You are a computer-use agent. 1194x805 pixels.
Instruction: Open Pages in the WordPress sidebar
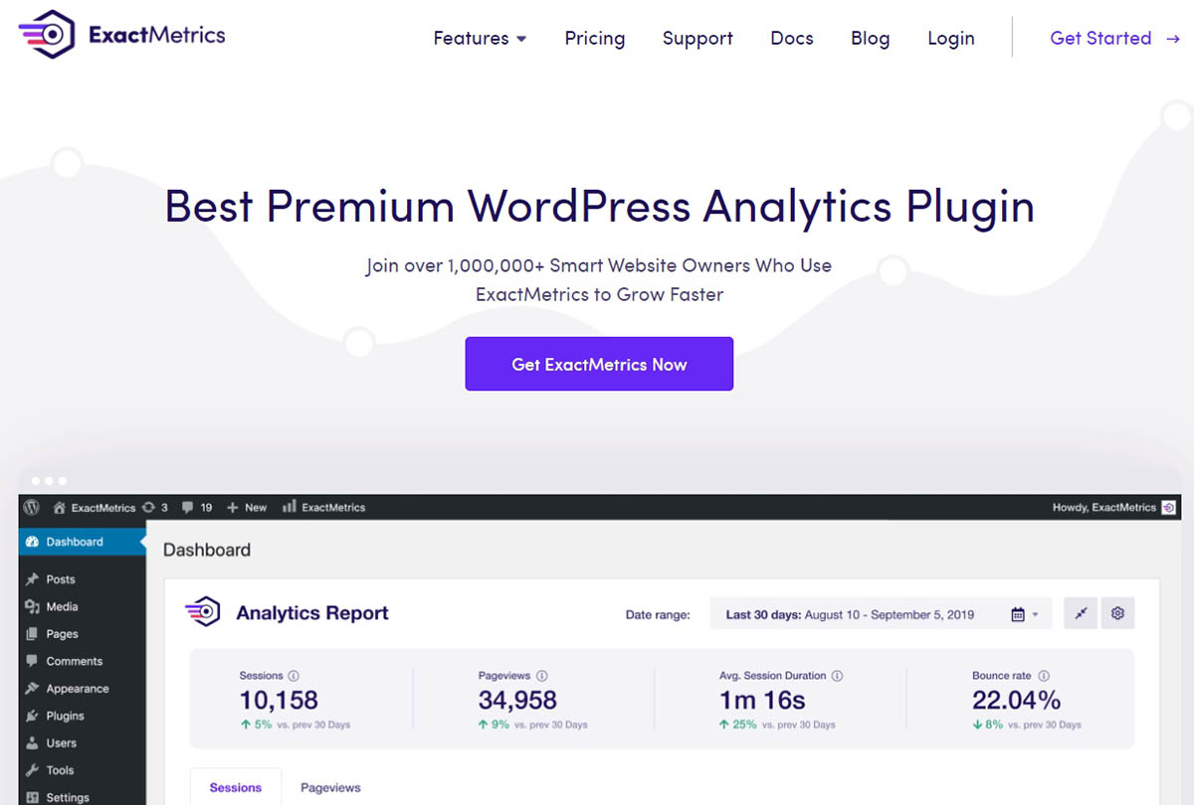tap(62, 634)
